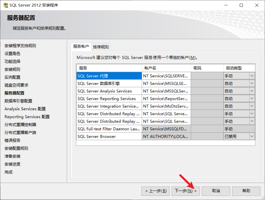
Task: Open startup type dropdown for Integration Services row
Action: coord(252,106)
